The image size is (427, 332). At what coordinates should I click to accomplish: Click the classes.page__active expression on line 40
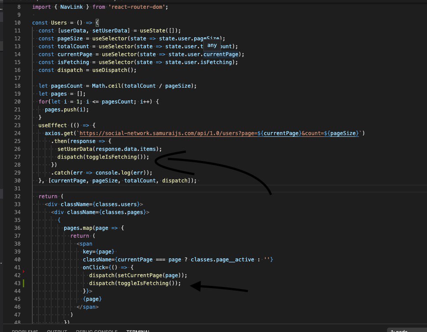pyautogui.click(x=222, y=260)
